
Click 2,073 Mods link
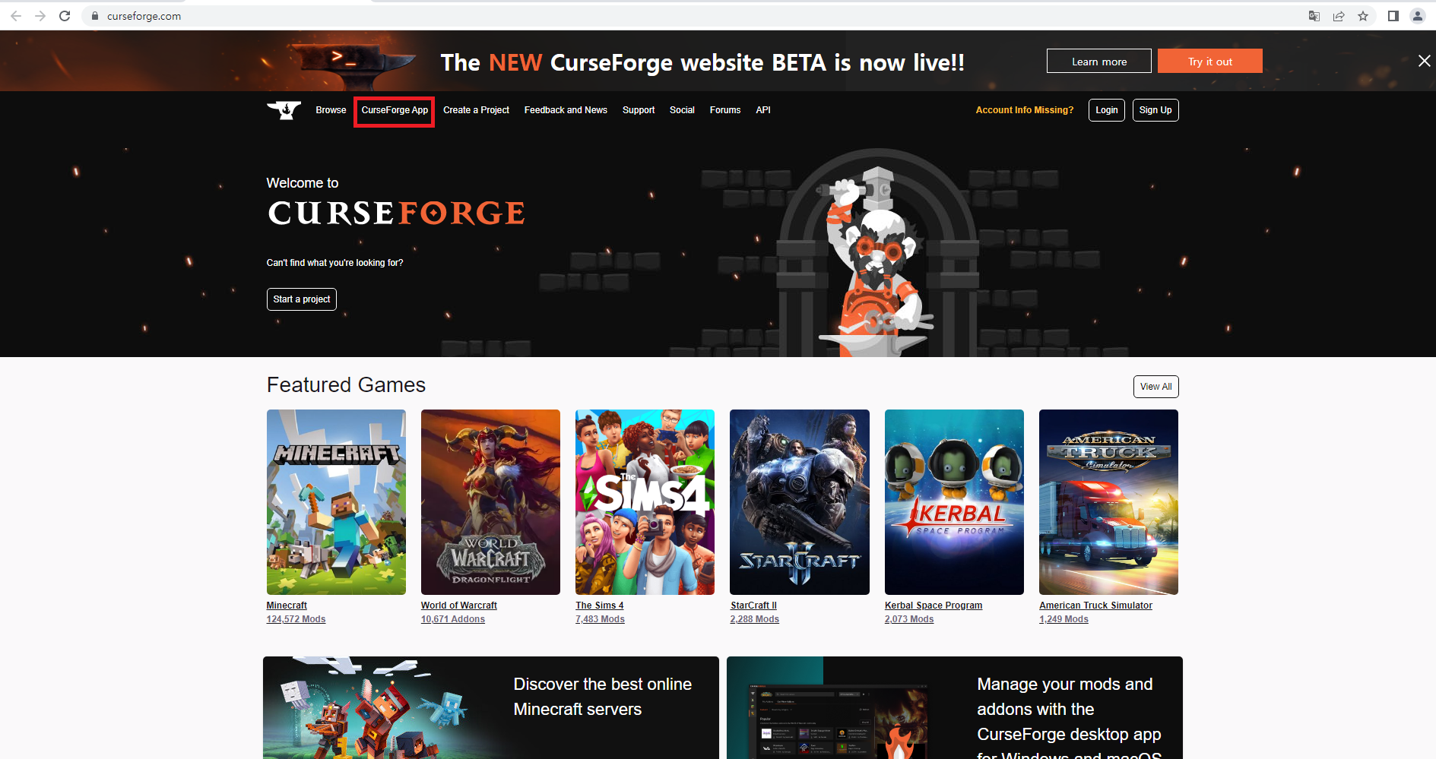(909, 619)
